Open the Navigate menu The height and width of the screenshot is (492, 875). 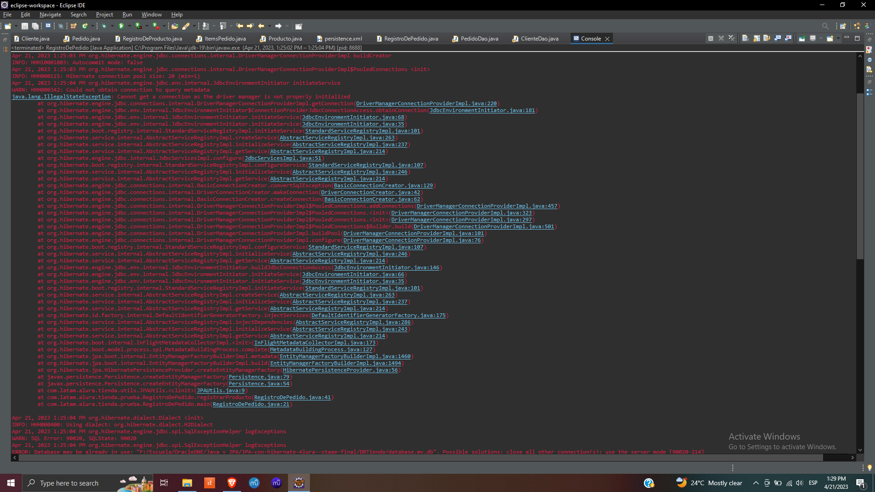click(50, 15)
